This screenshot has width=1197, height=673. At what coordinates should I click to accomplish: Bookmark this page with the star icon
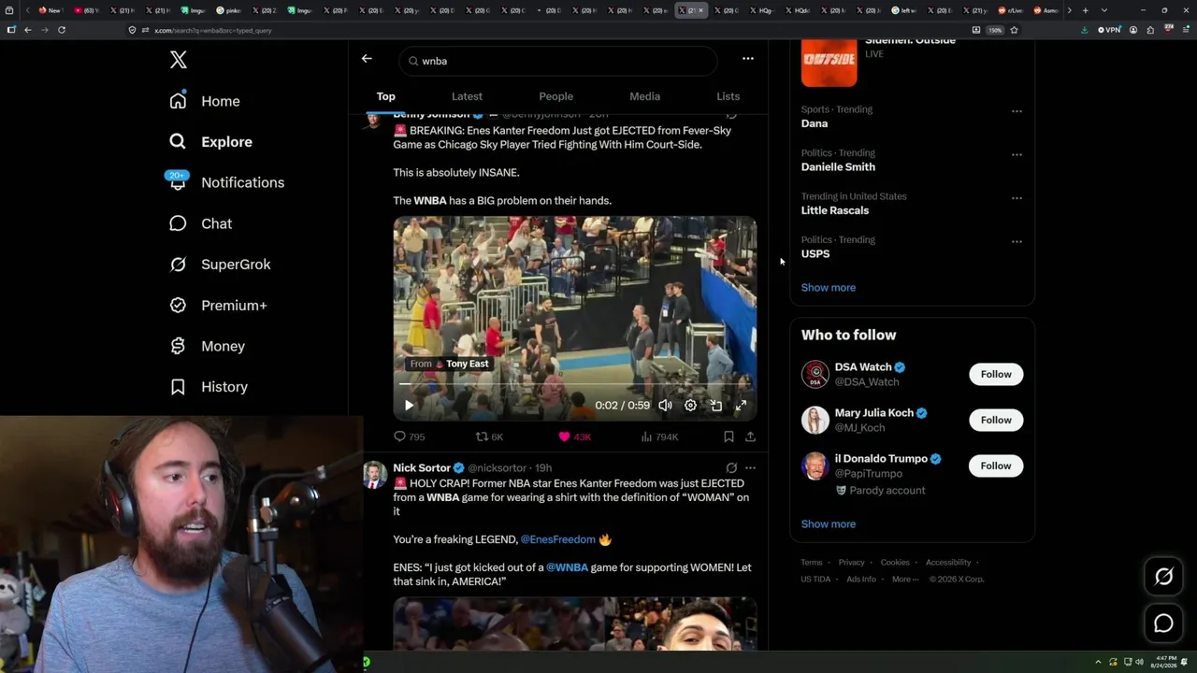[x=1014, y=30]
